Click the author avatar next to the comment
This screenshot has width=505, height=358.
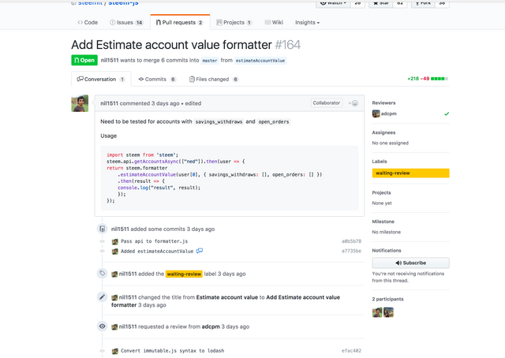[x=80, y=104]
